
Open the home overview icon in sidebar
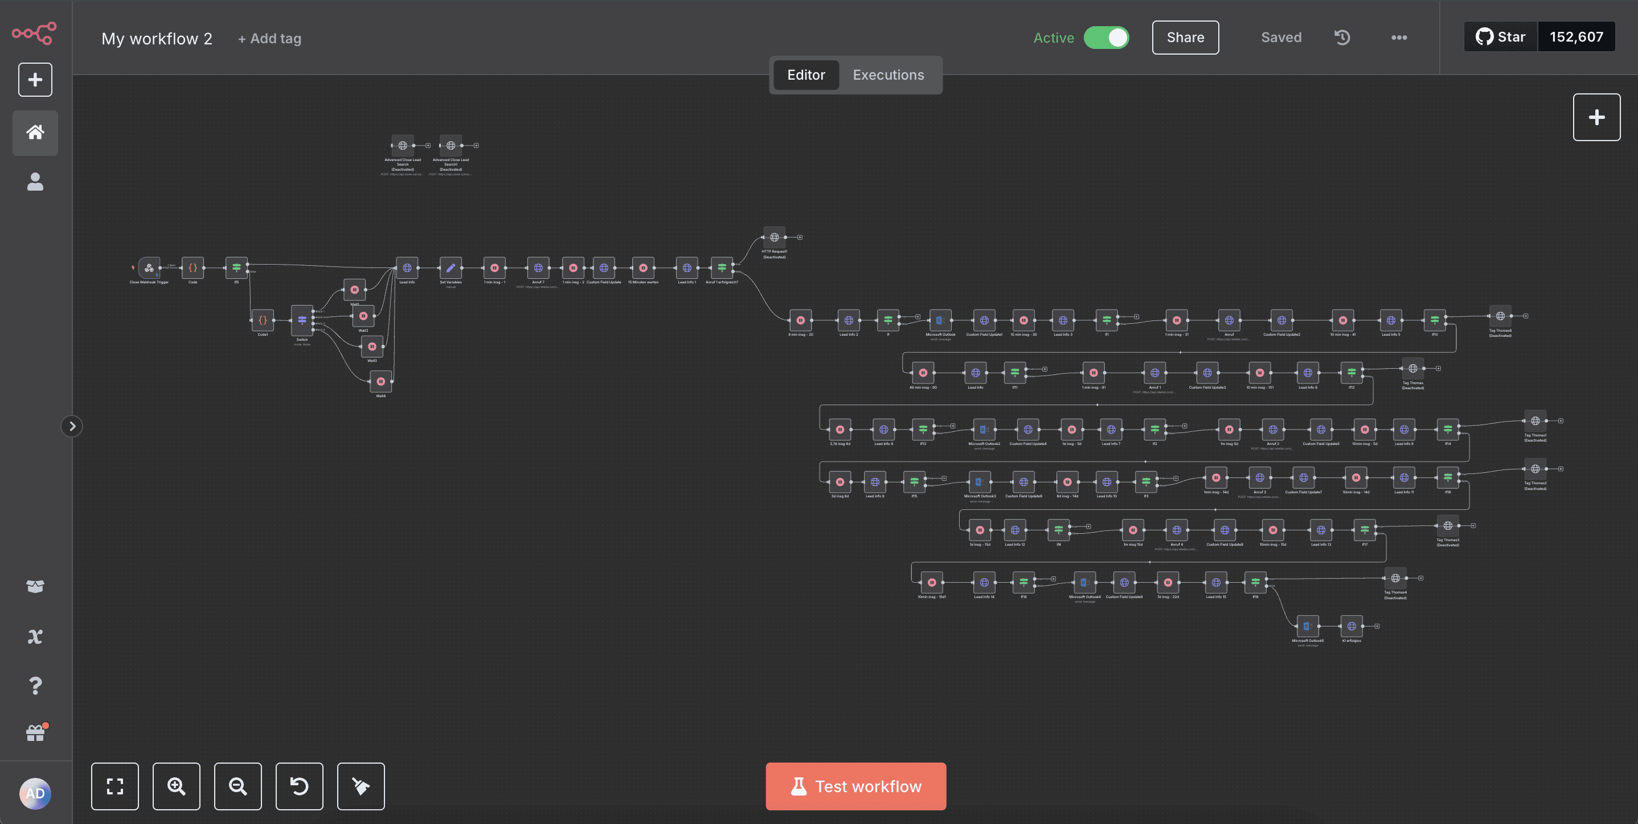35,132
